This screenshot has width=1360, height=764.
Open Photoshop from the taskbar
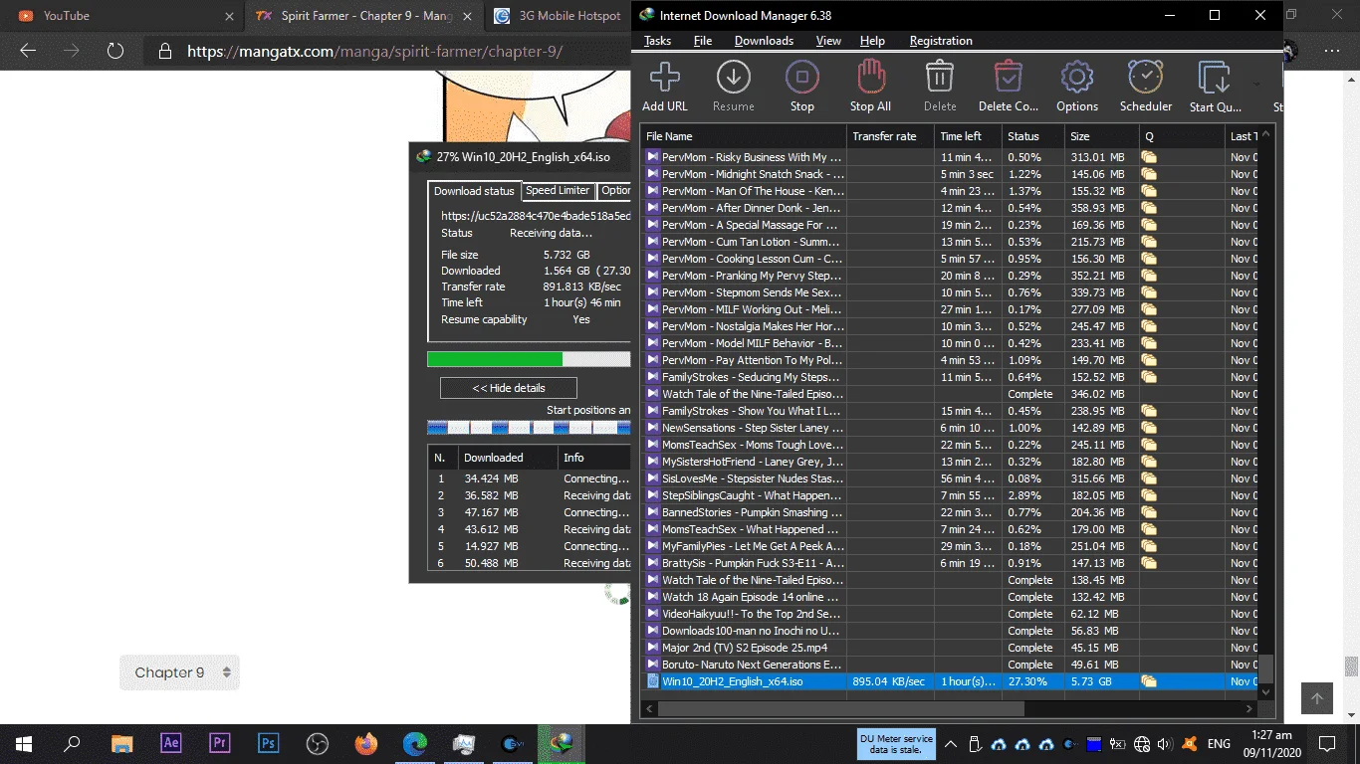click(268, 743)
